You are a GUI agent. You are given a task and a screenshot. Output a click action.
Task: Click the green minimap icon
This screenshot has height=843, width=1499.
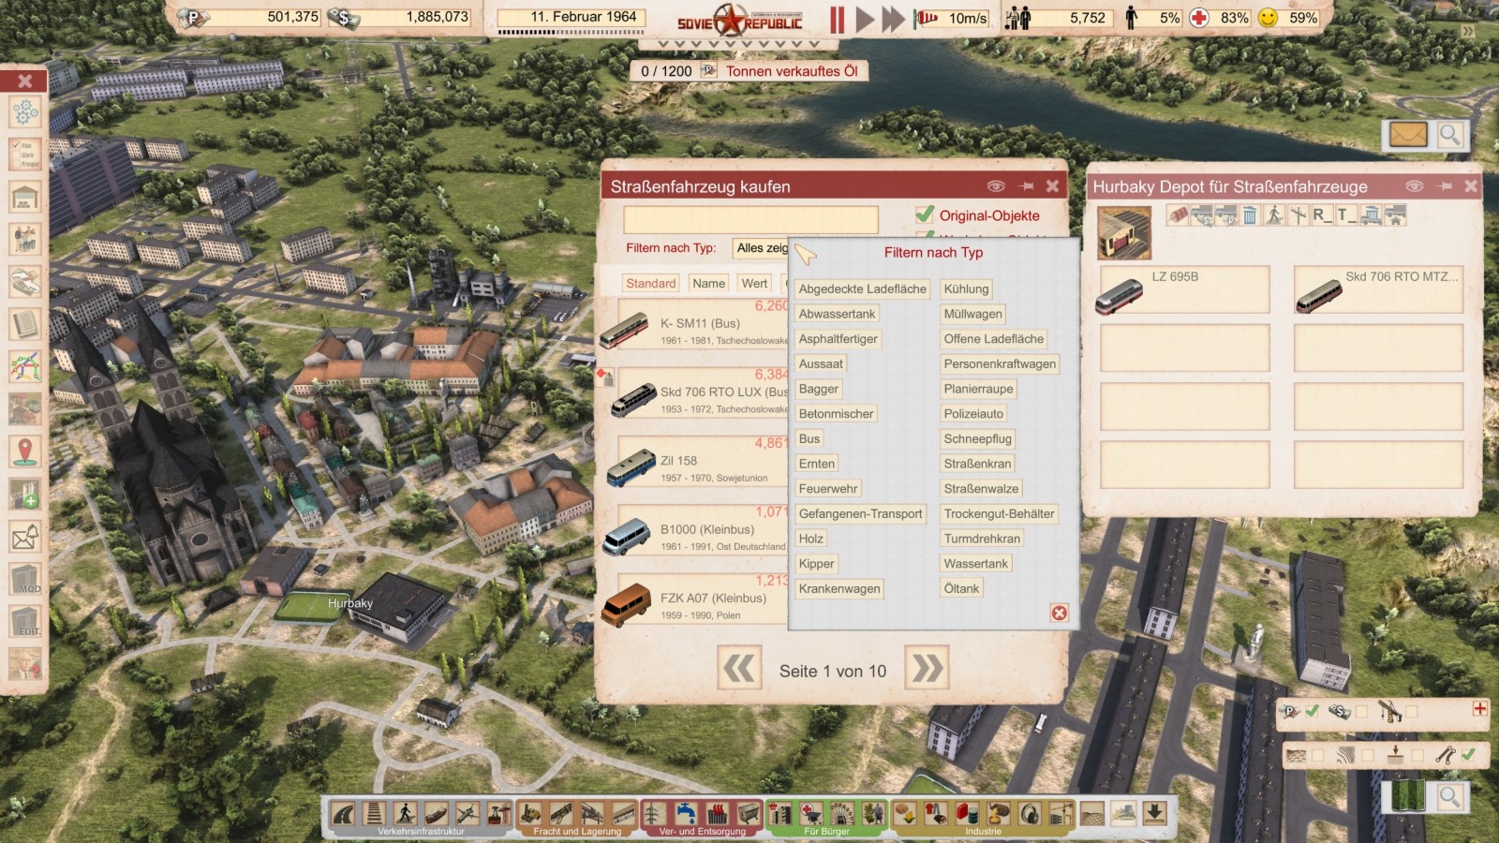[x=1406, y=797]
